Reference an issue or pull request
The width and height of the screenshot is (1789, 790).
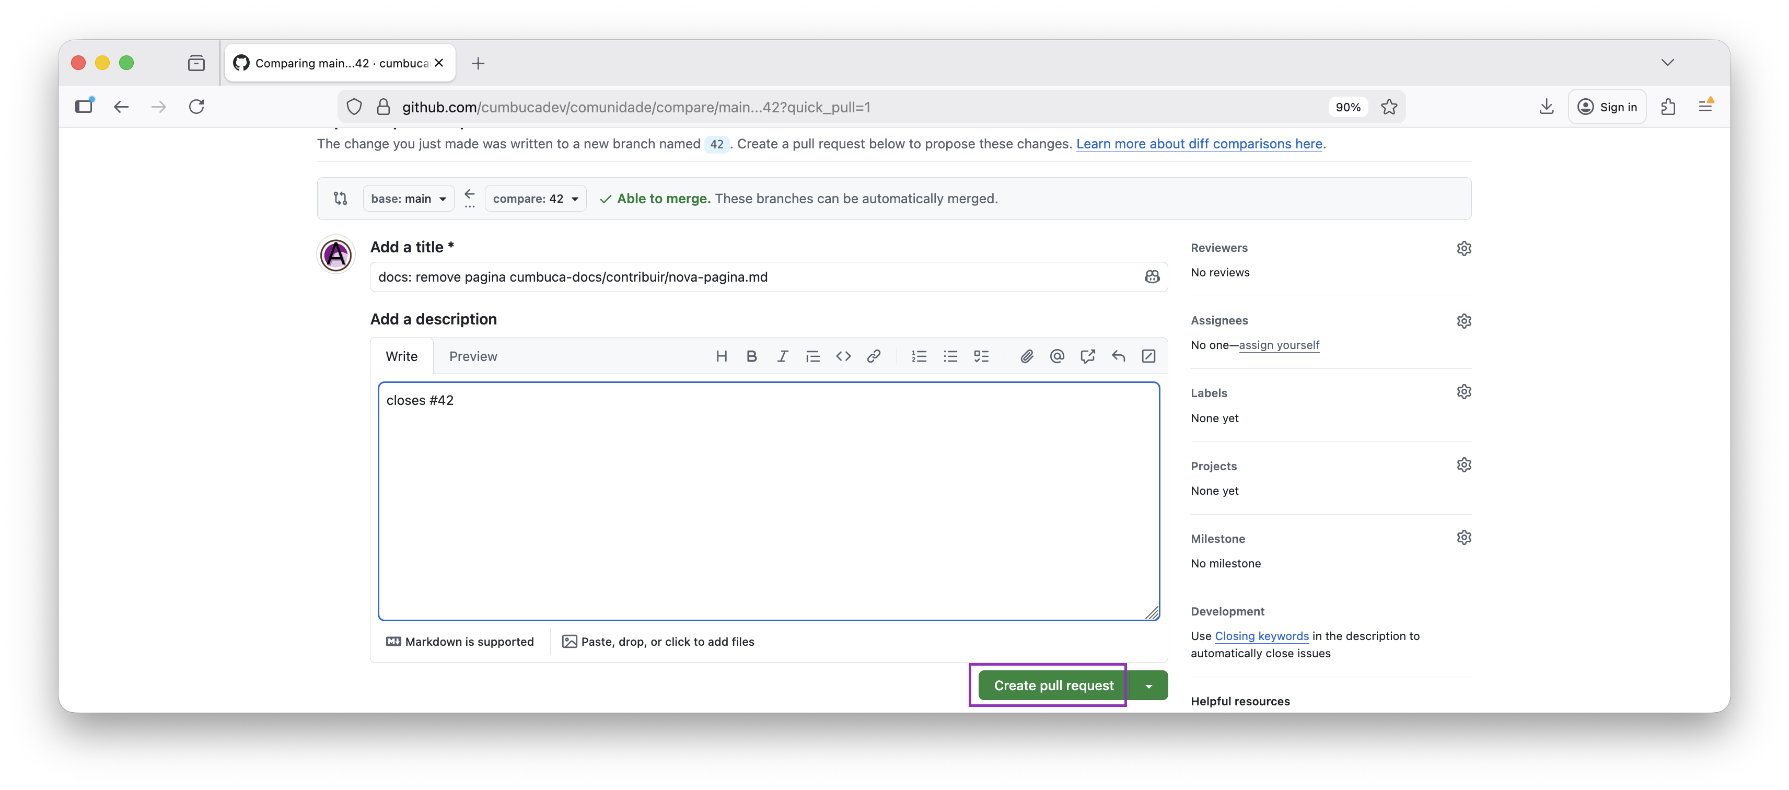click(1088, 356)
